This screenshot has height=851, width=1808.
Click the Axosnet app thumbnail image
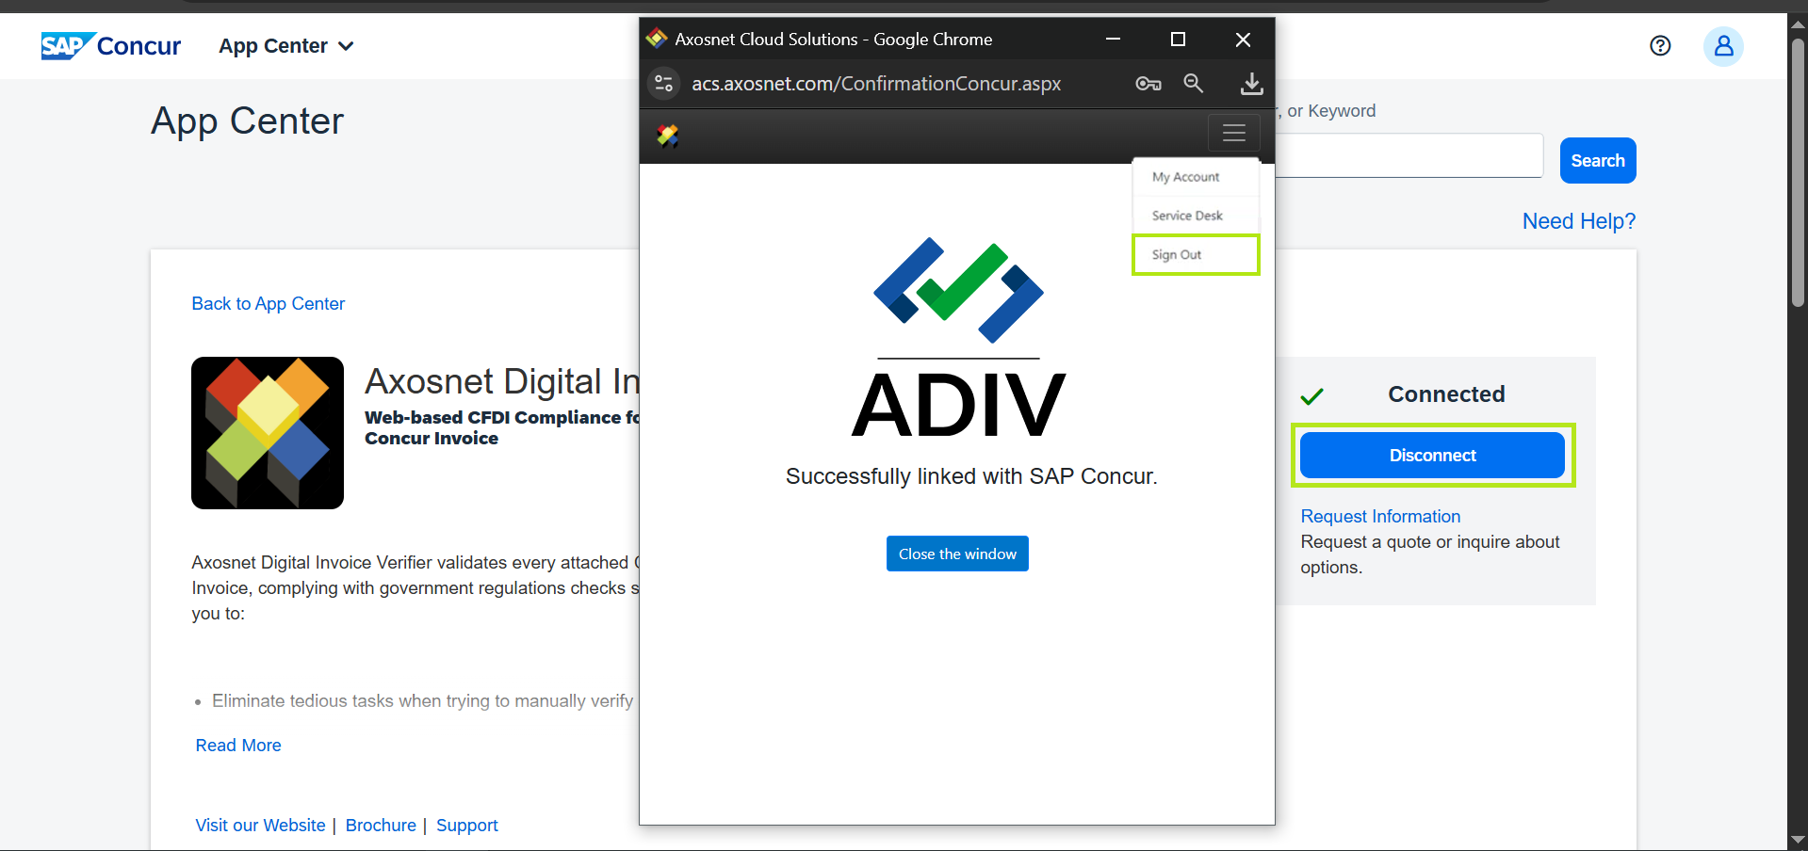point(268,433)
